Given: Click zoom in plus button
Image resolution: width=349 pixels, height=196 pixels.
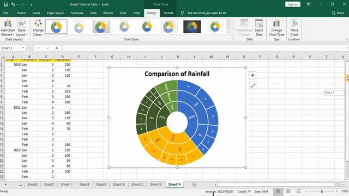Looking at the screenshot, I should coord(337,191).
